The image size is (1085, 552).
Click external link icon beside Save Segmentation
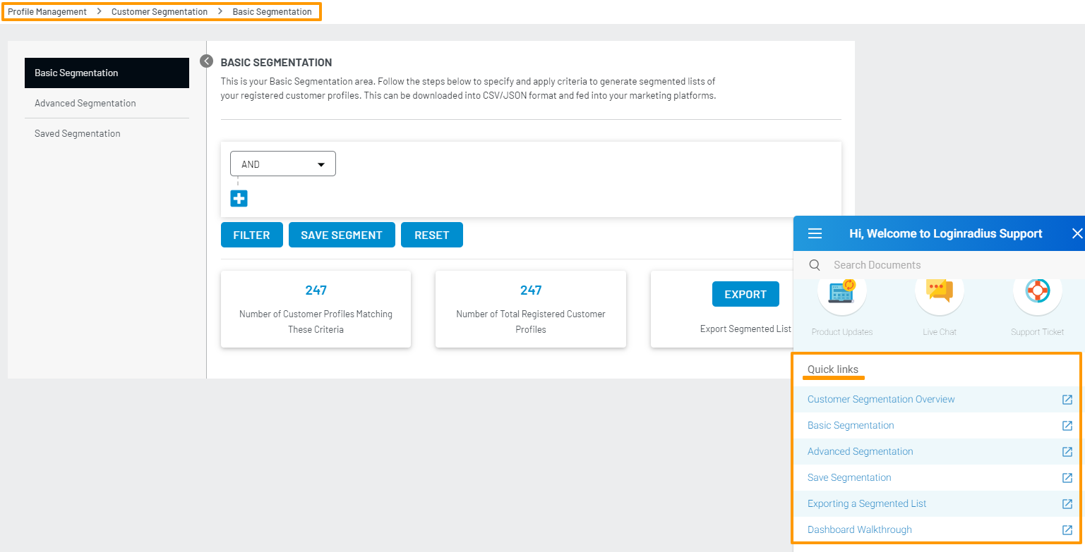pos(1067,477)
